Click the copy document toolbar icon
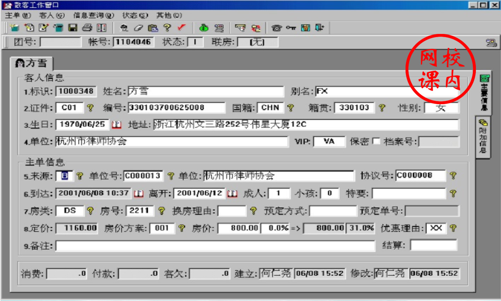 [29, 28]
